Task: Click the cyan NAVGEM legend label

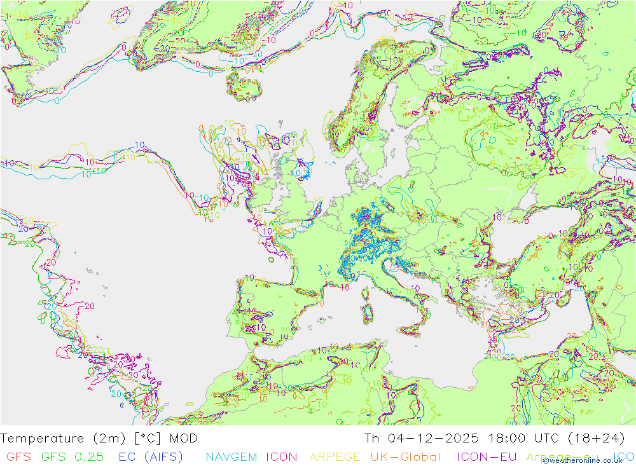Action: (x=232, y=456)
